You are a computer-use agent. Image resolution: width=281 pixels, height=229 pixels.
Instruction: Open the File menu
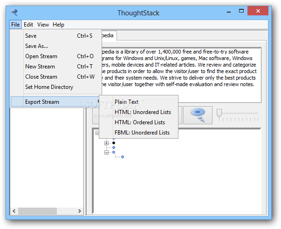[15, 25]
